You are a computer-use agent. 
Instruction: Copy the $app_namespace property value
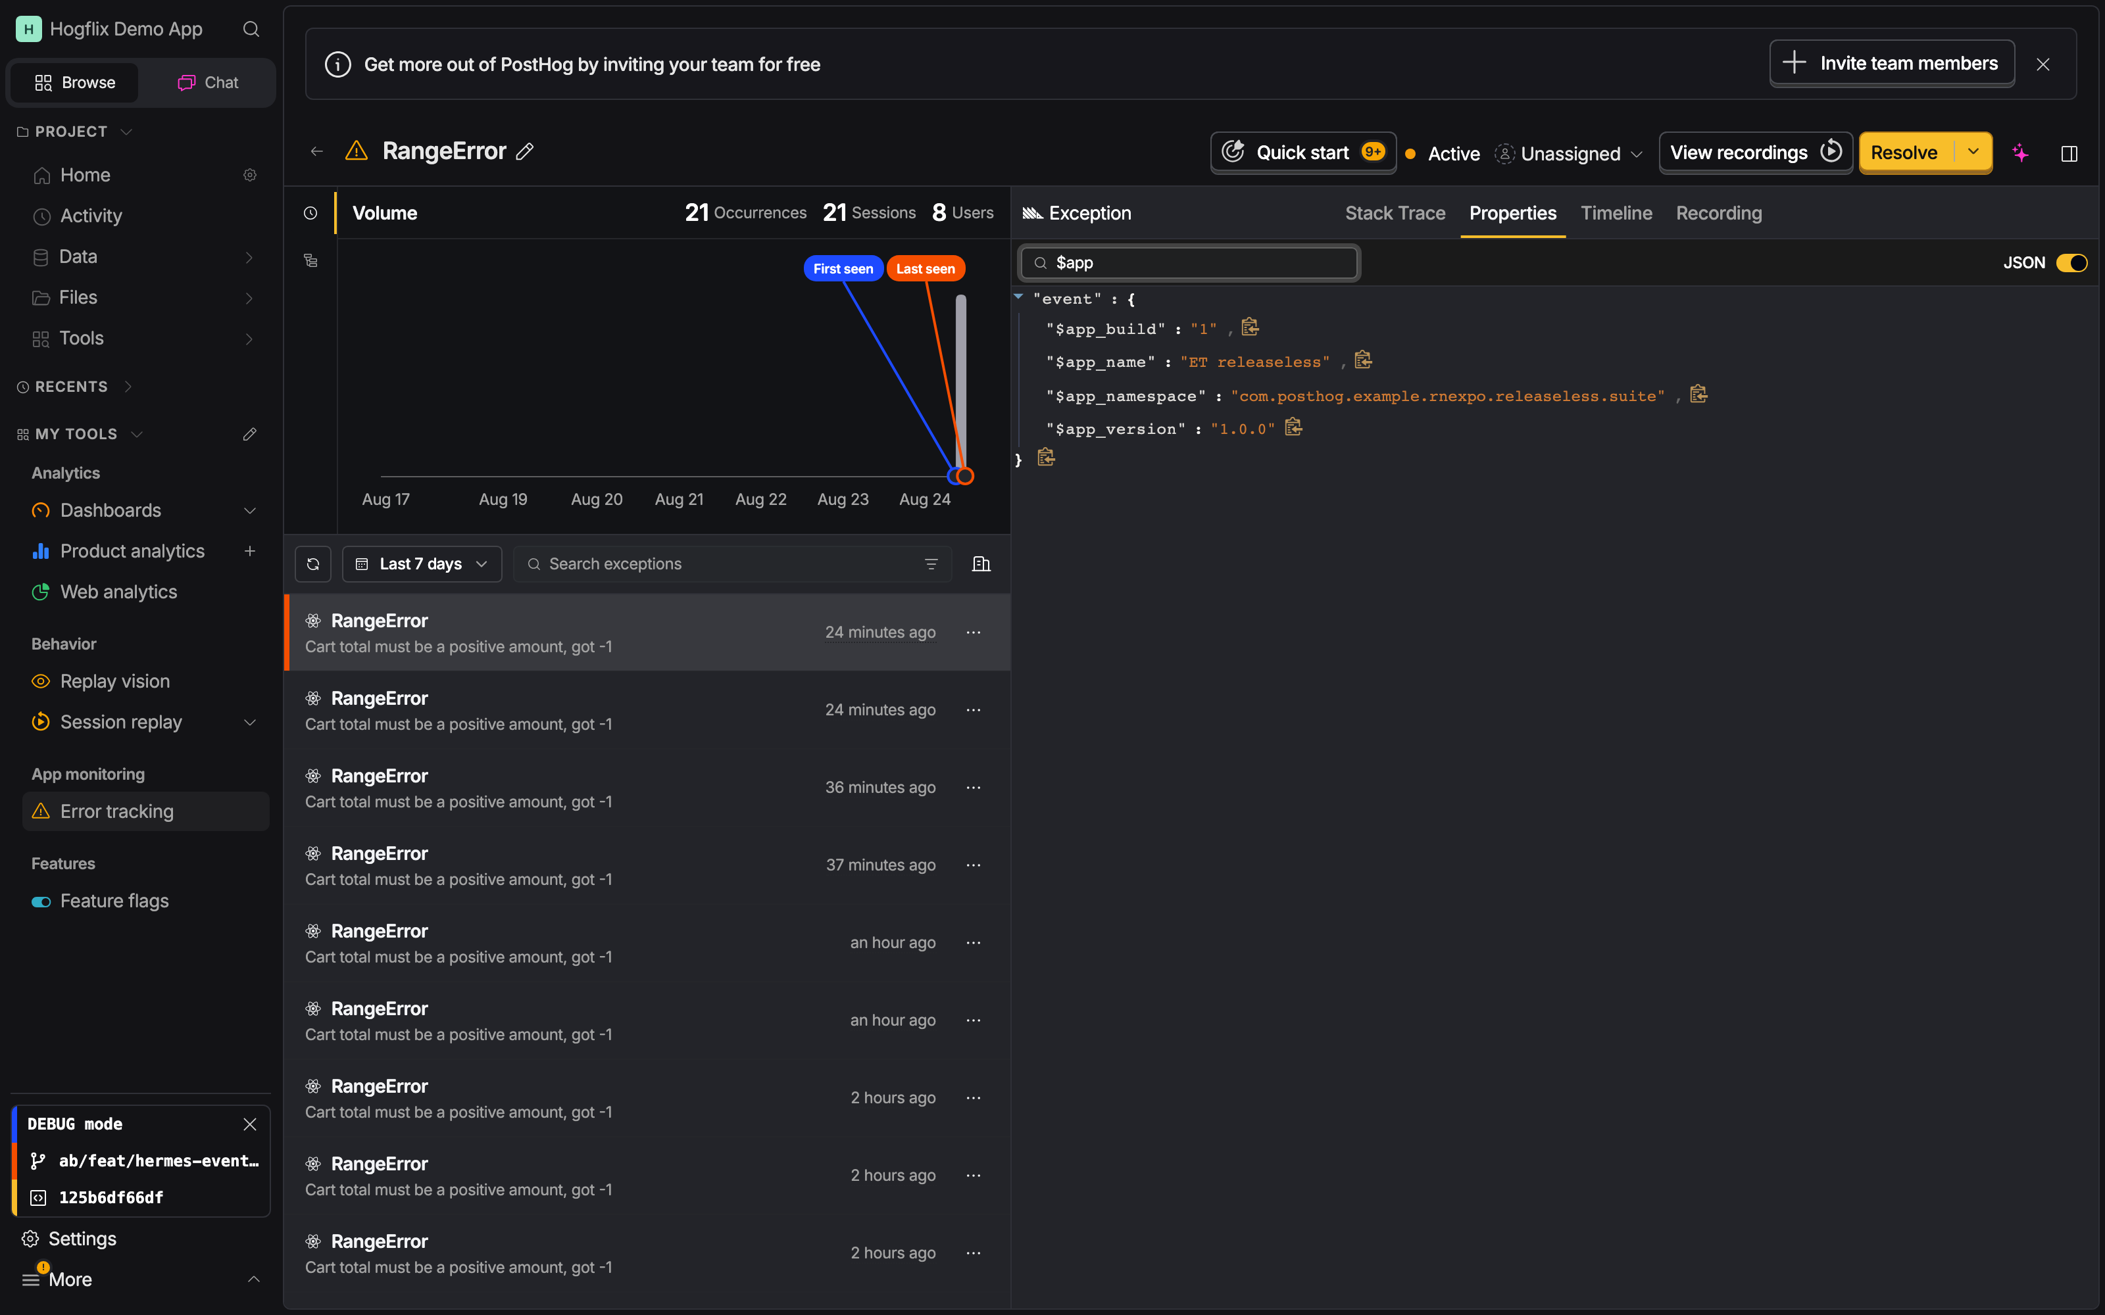1698,395
